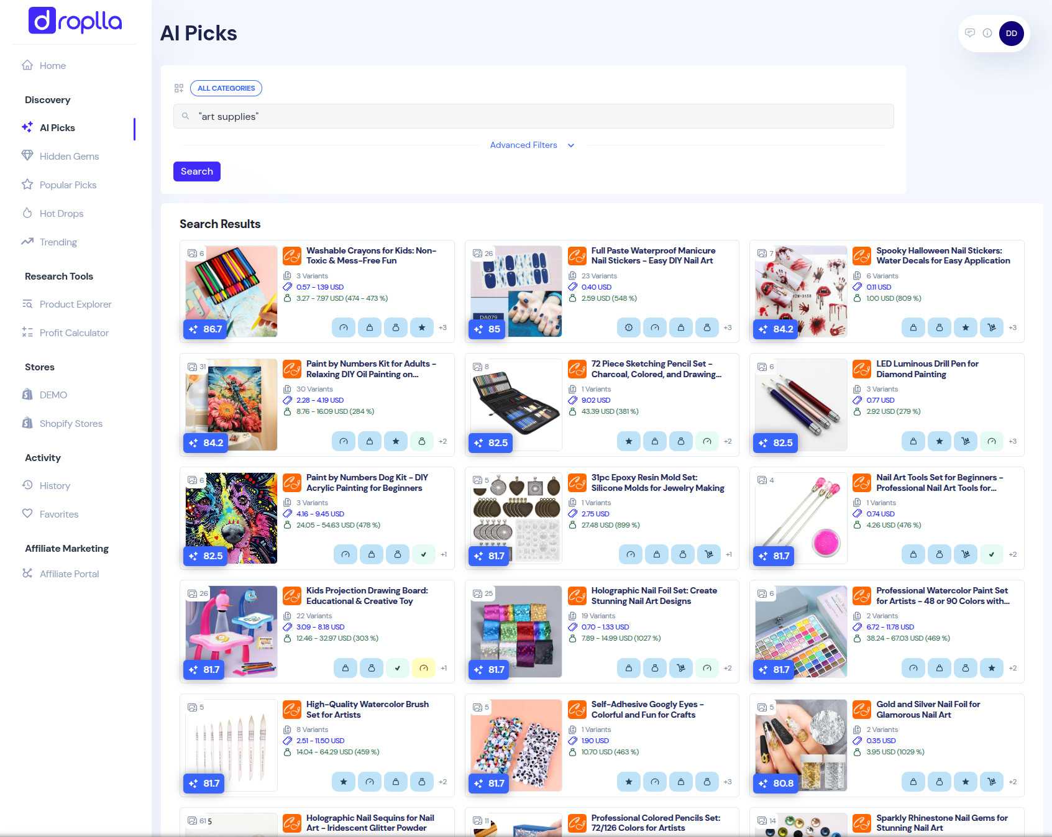Viewport: 1052px width, 837px height.
Task: Click the Profit Calculator sidebar icon
Action: 27,332
